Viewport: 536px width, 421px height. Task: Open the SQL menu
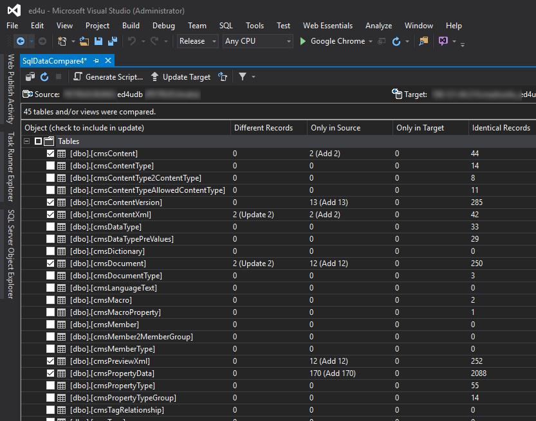(226, 26)
